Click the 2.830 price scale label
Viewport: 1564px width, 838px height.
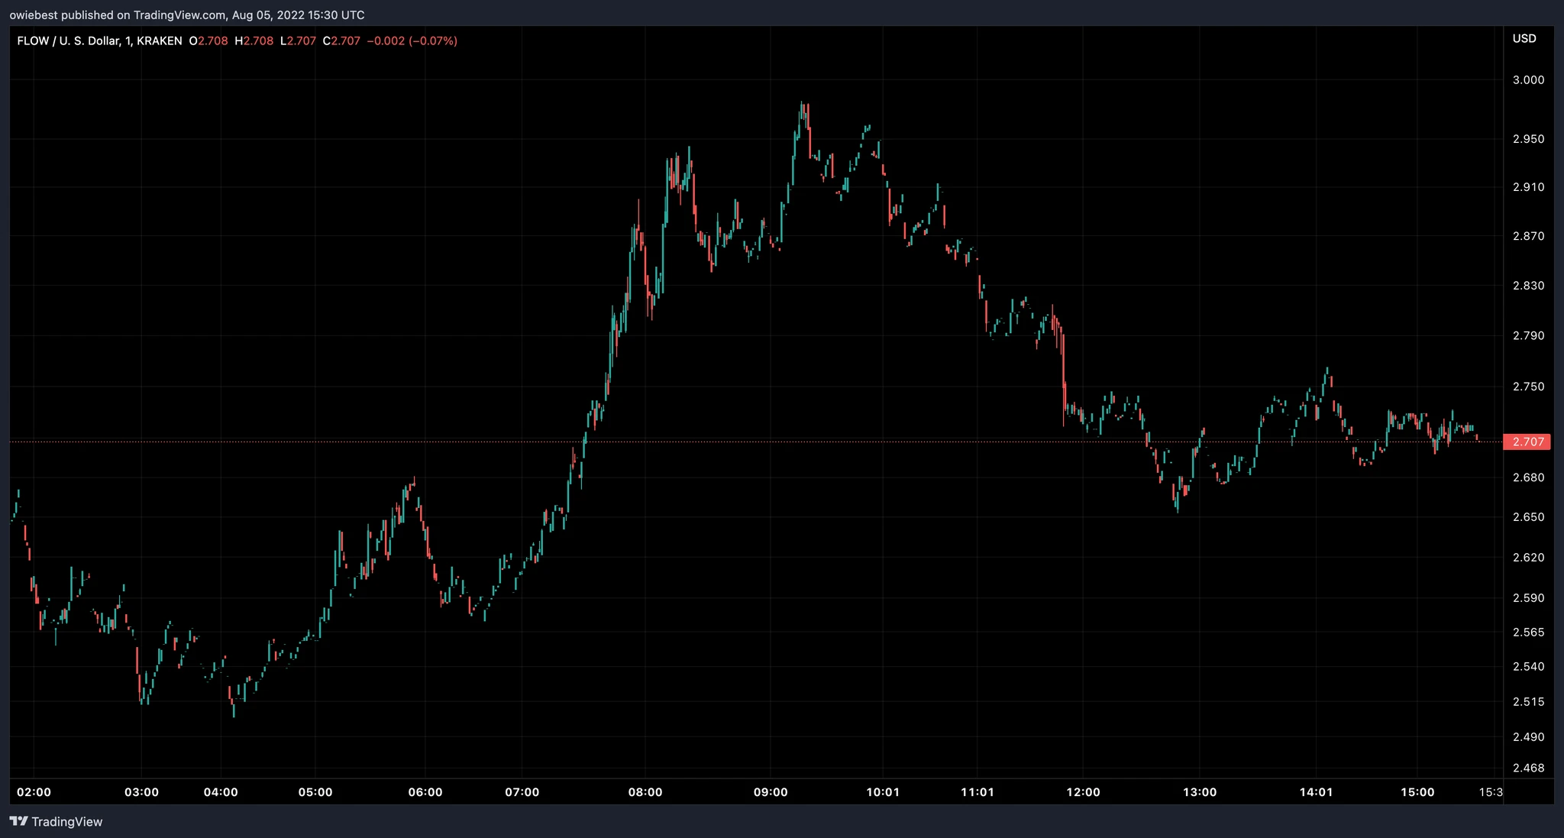[x=1528, y=285]
